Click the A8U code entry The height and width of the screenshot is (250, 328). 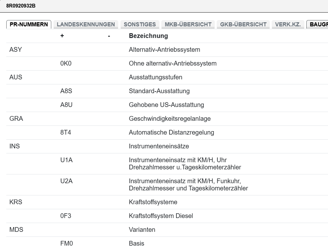tap(66, 105)
